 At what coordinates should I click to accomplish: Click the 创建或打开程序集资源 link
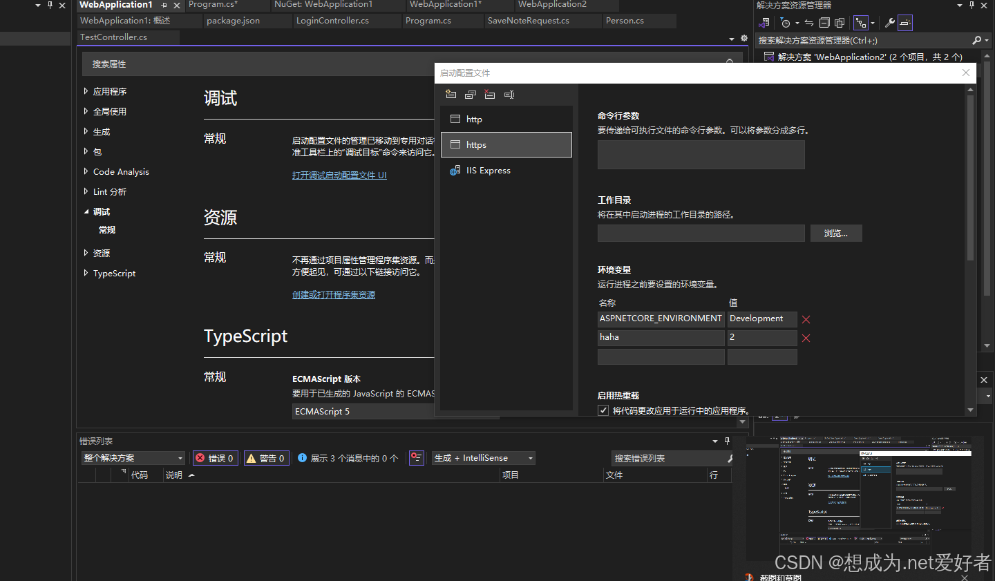334,294
